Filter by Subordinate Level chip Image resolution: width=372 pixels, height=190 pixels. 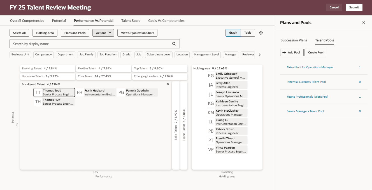(x=159, y=55)
